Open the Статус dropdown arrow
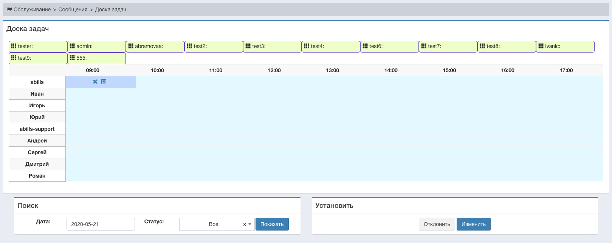Image resolution: width=612 pixels, height=243 pixels. point(250,224)
